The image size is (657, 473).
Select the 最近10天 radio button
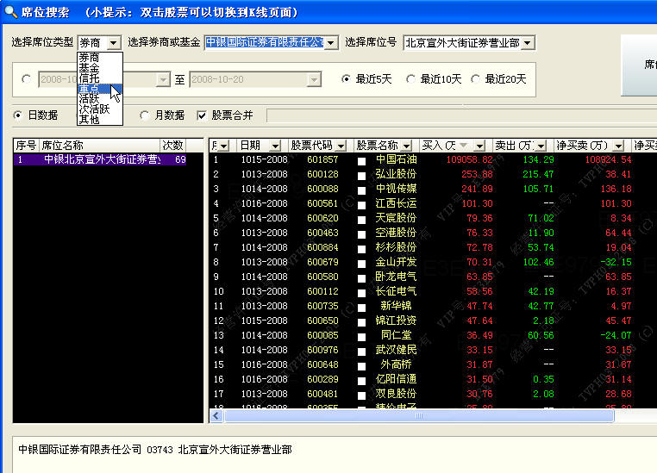pos(411,79)
